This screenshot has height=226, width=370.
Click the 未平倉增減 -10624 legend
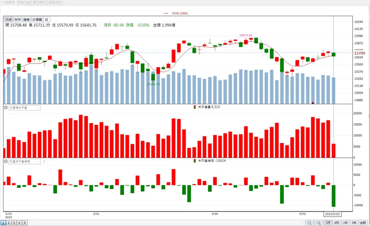coord(210,161)
